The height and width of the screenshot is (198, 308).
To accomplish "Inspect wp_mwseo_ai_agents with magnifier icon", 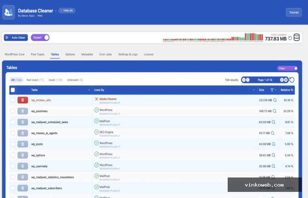I will [273, 133].
